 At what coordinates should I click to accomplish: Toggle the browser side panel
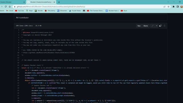(178, 7)
